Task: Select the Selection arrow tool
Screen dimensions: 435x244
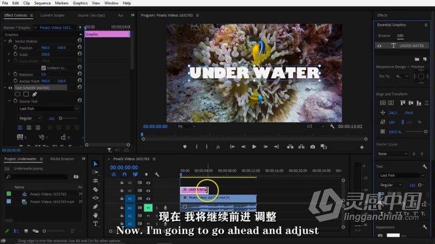Action: pyautogui.click(x=96, y=164)
